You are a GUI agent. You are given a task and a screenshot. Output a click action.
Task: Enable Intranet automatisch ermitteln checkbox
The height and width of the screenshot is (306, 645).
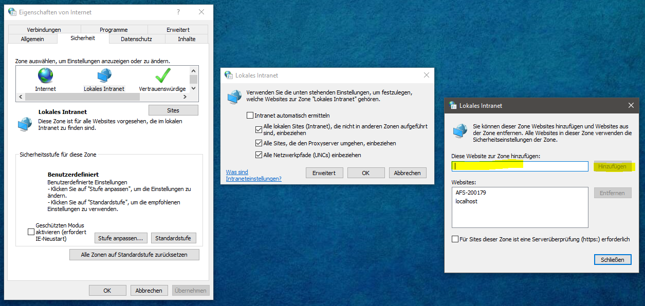[250, 116]
